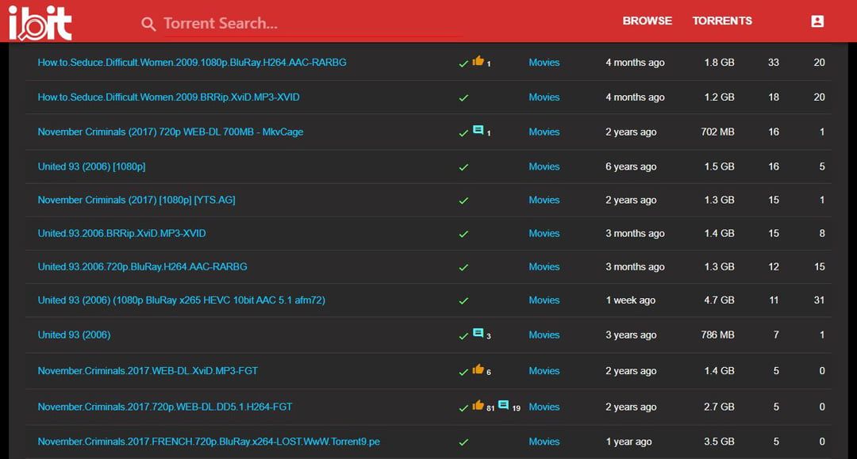This screenshot has width=857, height=459.
Task: Click Movies category on How.to.Seduce BRRip row
Action: pos(544,98)
